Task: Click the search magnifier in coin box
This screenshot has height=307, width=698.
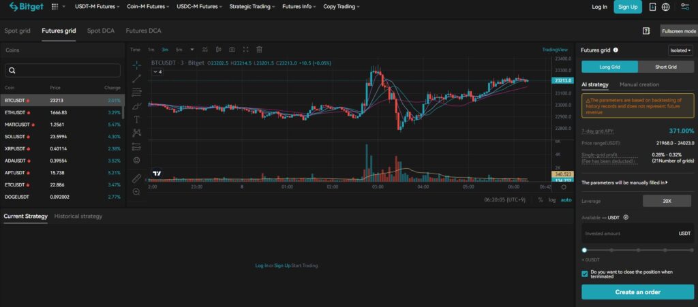Action: 12,71
